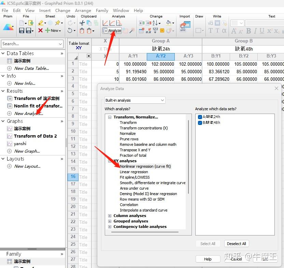This screenshot has width=284, height=268.
Task: Open the yanshi graph sheet
Action: 20,144
